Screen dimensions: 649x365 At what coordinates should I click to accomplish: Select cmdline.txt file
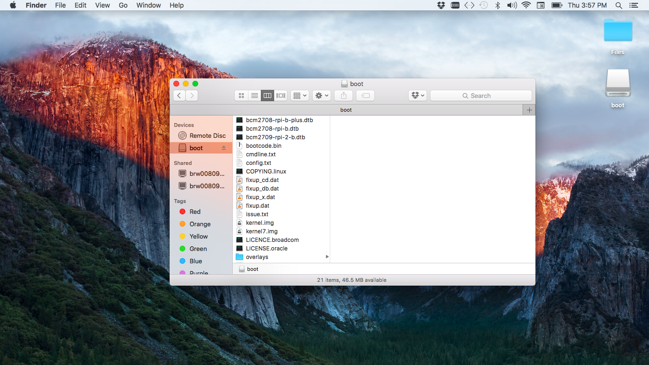click(282, 154)
